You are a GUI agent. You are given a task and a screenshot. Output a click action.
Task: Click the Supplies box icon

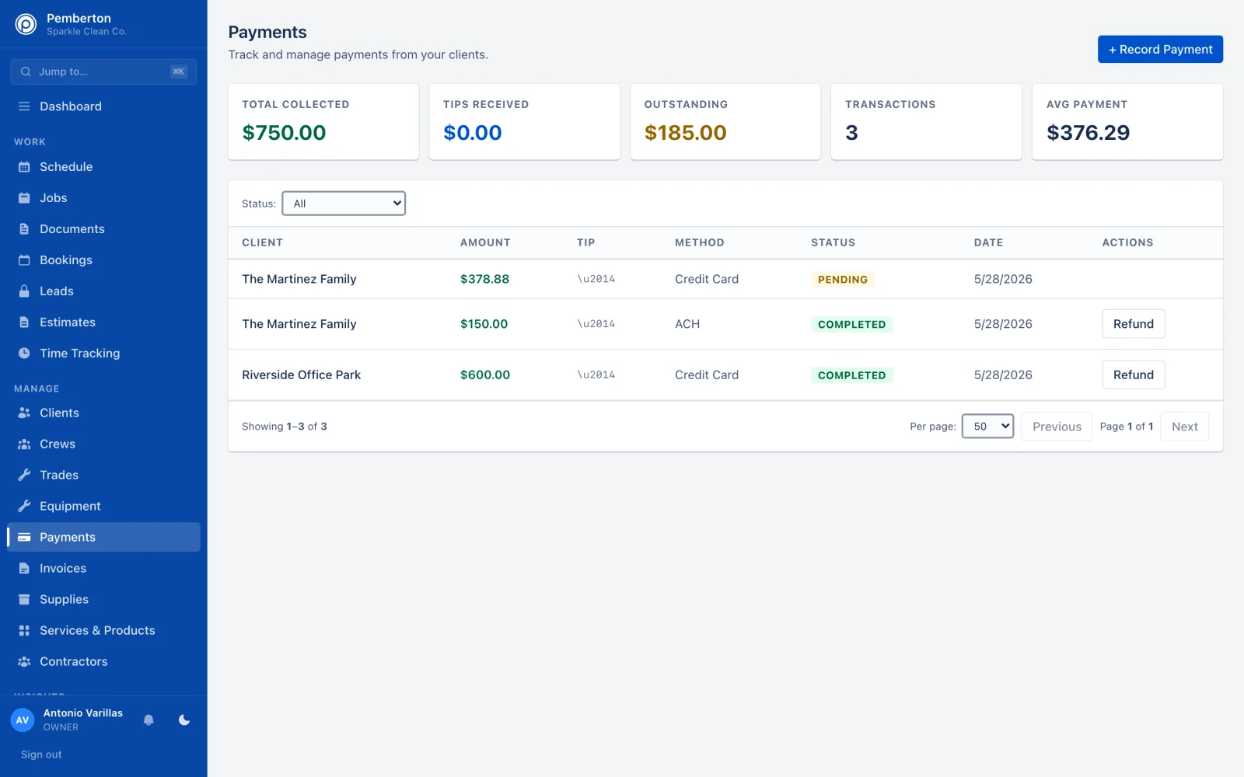(x=24, y=600)
